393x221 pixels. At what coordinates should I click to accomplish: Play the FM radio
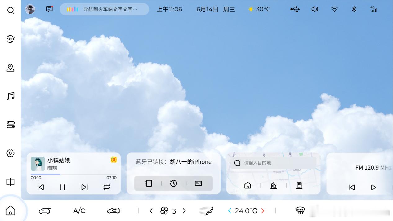tap(373, 188)
